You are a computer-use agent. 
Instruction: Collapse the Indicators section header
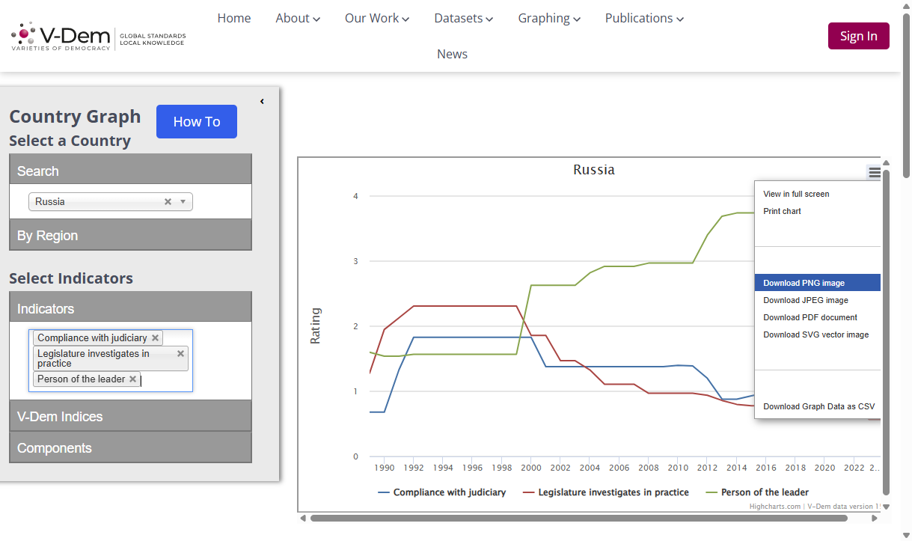[130, 308]
